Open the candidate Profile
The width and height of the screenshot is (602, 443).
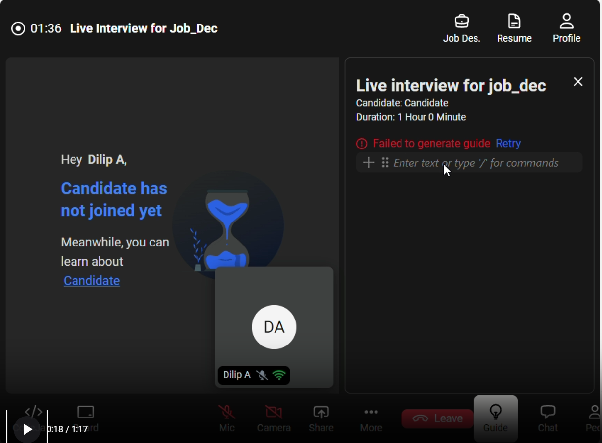[x=566, y=27]
